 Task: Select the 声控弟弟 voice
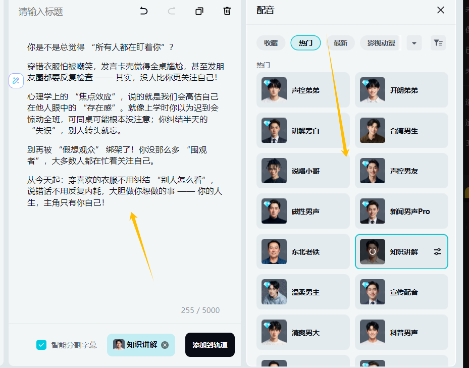pyautogui.click(x=303, y=90)
